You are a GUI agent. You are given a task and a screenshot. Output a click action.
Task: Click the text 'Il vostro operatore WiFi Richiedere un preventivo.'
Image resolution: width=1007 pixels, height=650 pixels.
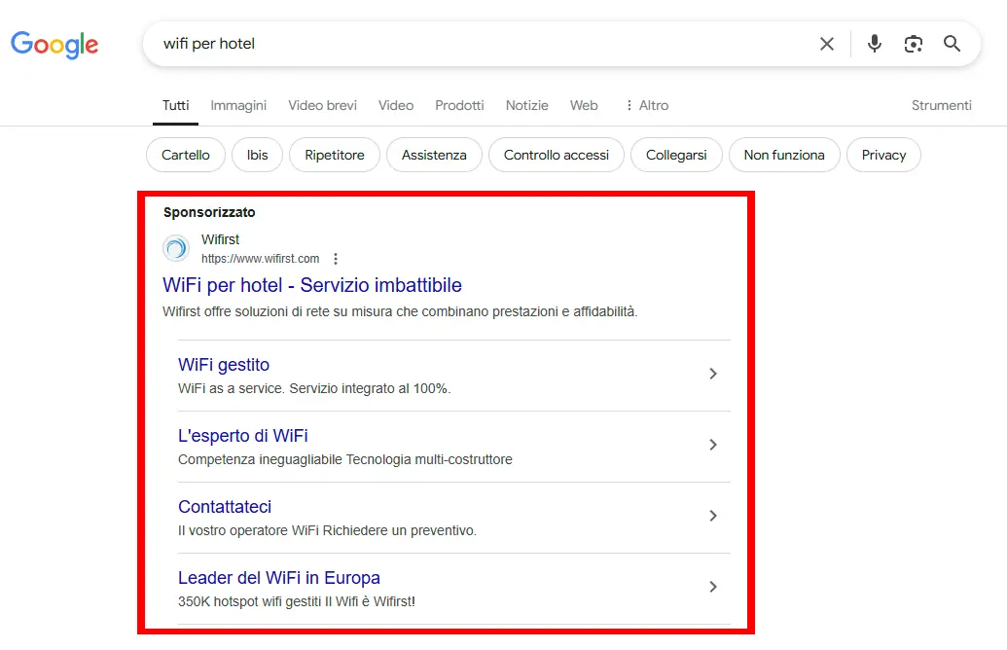click(x=327, y=530)
